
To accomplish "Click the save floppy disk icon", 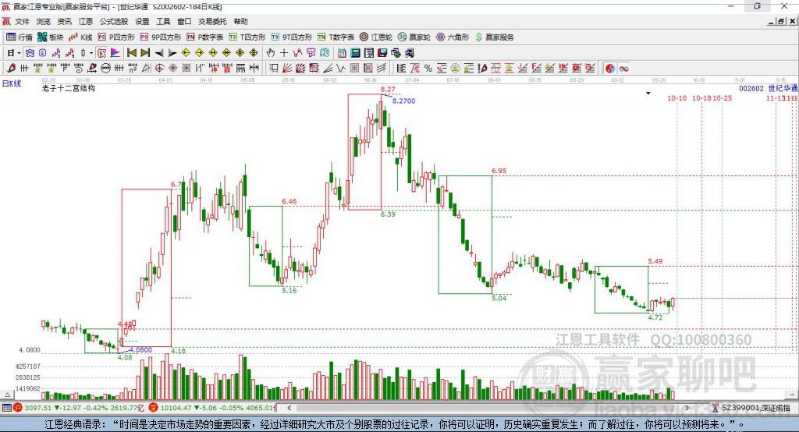I will pyautogui.click(x=382, y=53).
